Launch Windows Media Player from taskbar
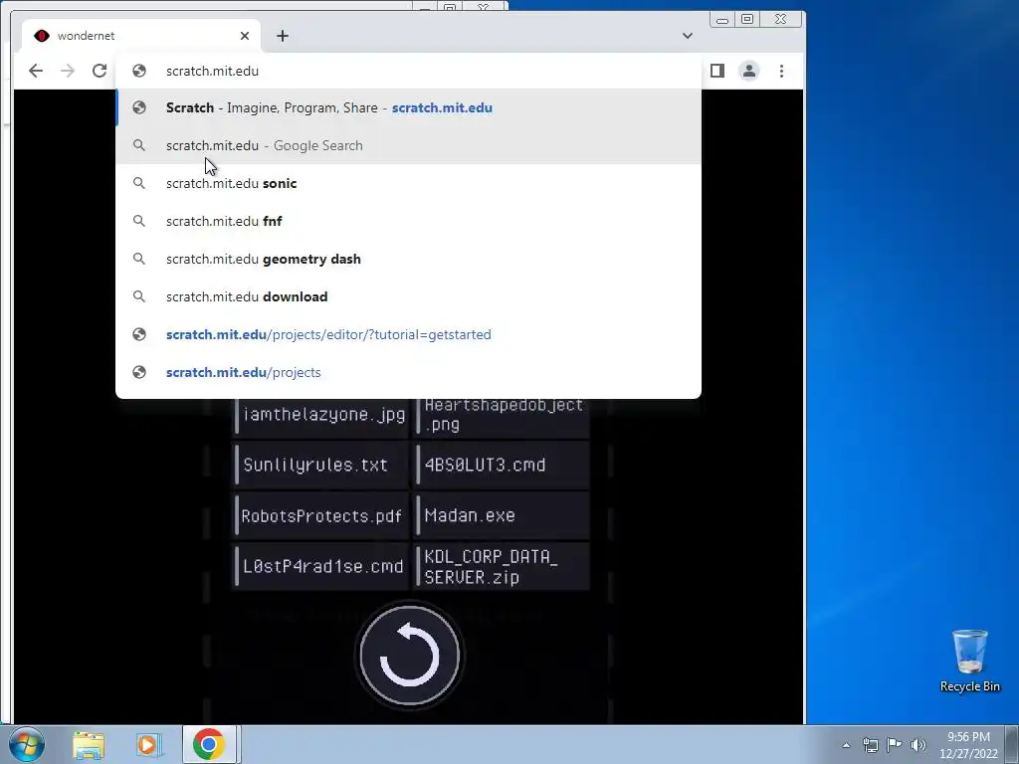Image resolution: width=1019 pixels, height=764 pixels. click(148, 745)
